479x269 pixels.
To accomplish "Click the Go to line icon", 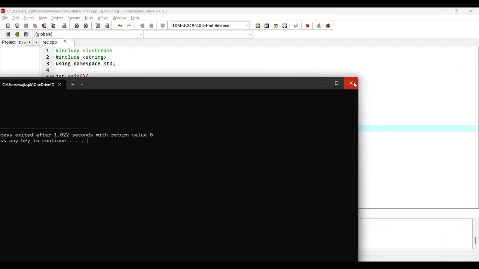I will pyautogui.click(x=107, y=25).
